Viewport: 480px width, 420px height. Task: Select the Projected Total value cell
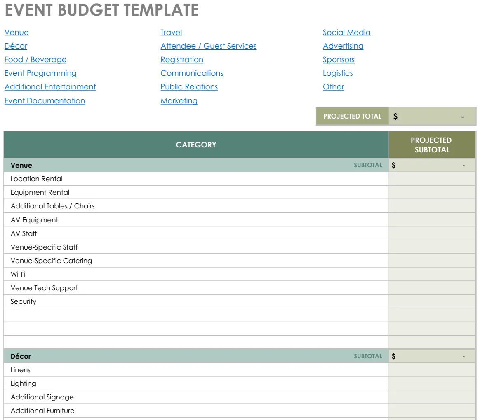pyautogui.click(x=432, y=116)
